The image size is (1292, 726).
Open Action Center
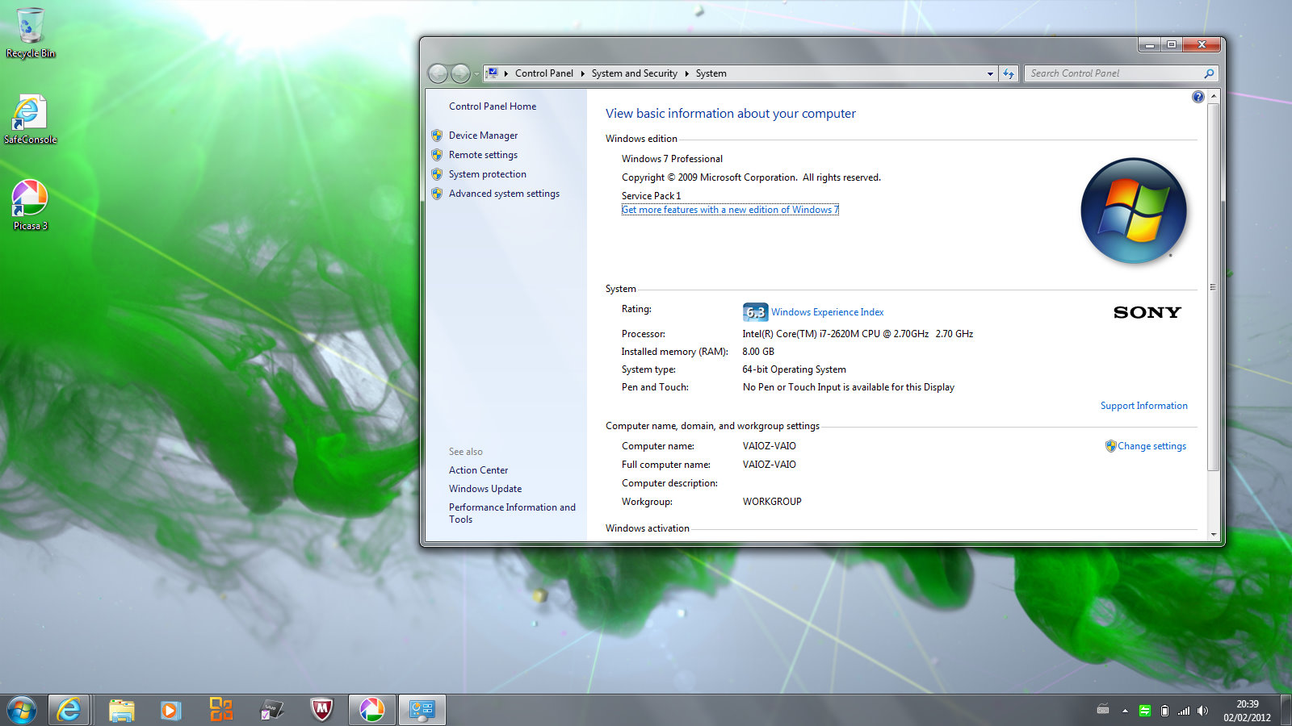(478, 470)
